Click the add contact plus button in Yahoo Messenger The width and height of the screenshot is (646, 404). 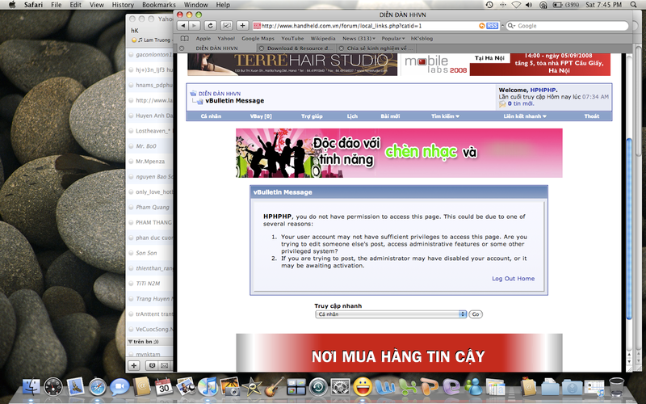(x=134, y=365)
